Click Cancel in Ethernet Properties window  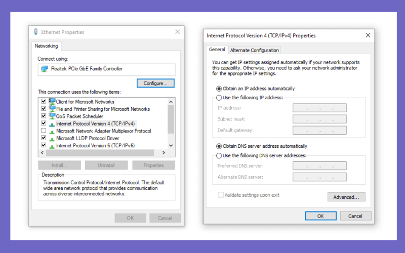(165, 218)
